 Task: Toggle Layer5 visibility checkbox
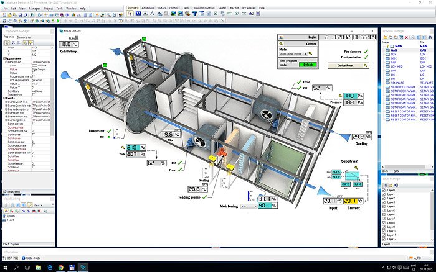(x=384, y=211)
